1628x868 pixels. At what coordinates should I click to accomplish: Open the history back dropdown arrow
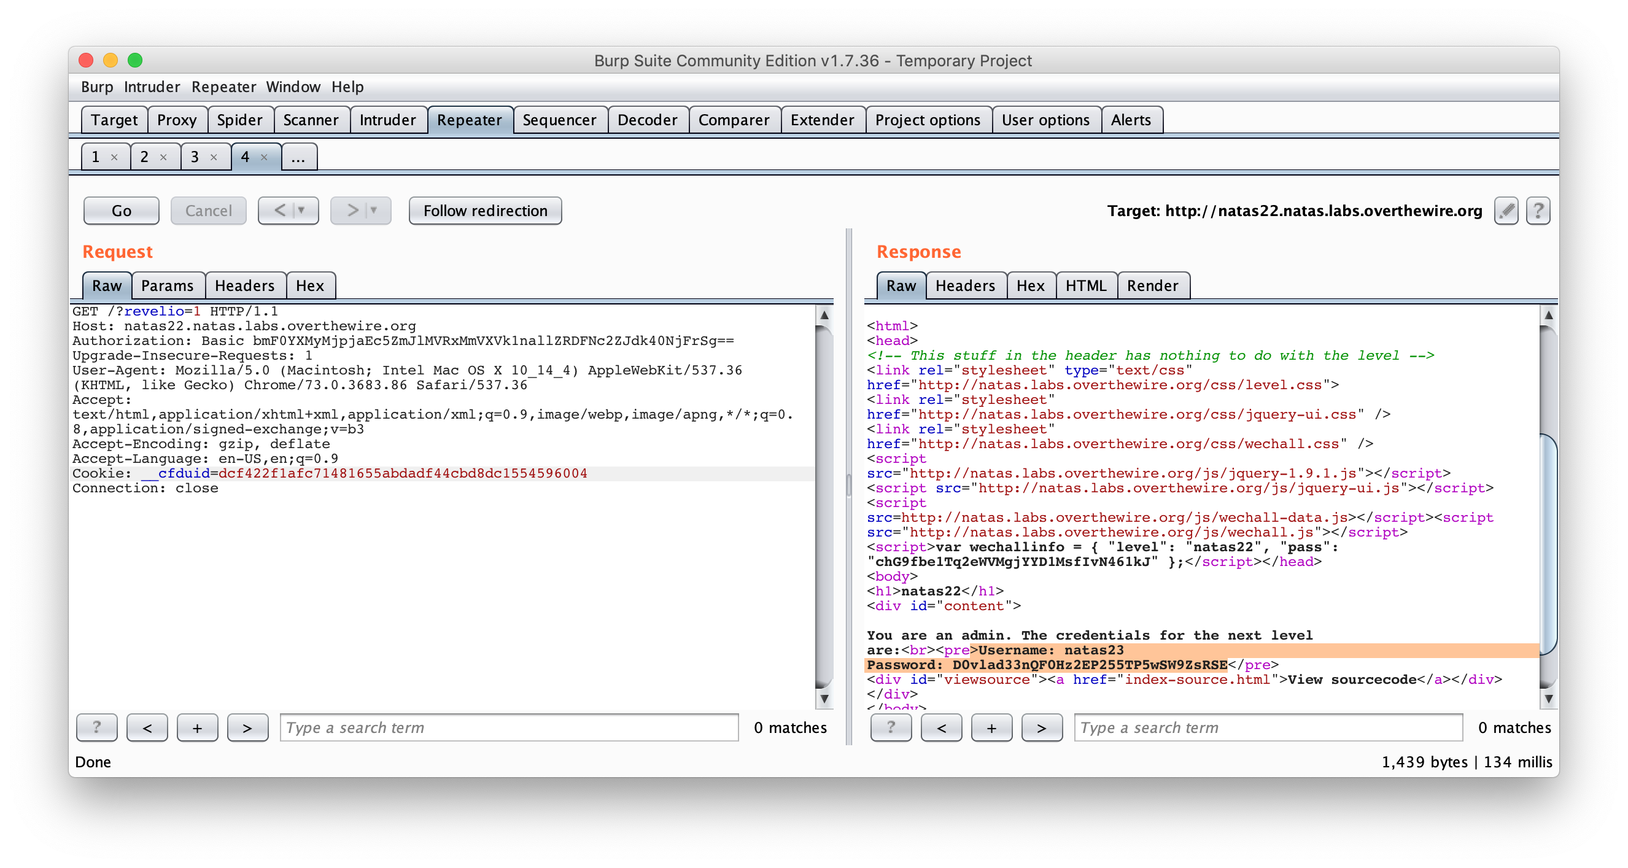coord(301,211)
